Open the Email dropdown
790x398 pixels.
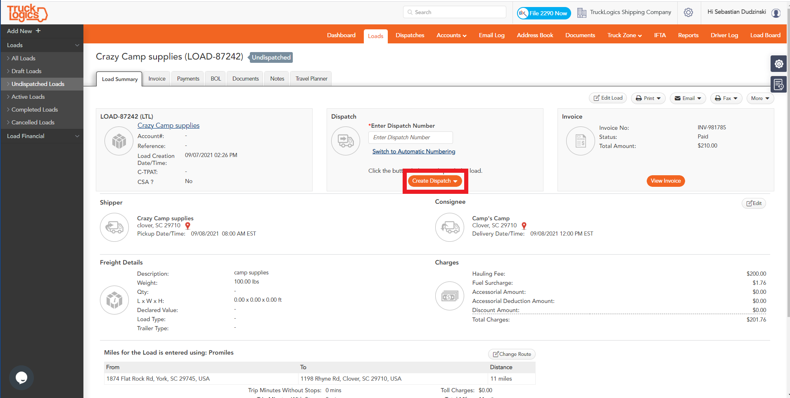[688, 98]
